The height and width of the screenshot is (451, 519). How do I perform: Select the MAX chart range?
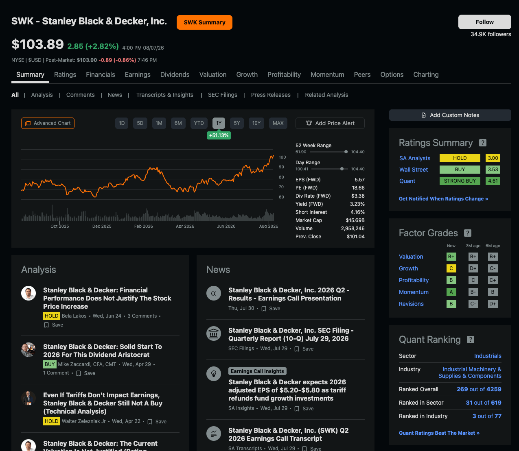[x=278, y=123]
